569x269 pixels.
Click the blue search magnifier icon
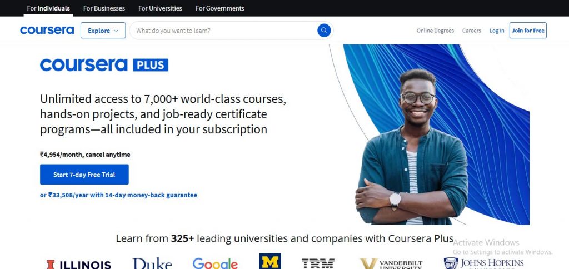tap(324, 31)
